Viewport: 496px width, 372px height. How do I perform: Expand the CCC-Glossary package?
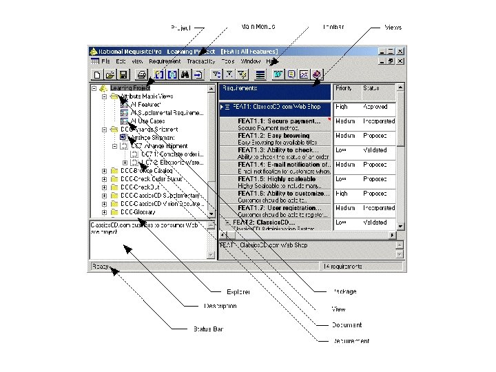[x=105, y=212]
